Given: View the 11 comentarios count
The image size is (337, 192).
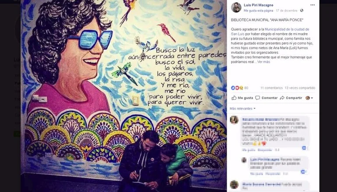Looking at the screenshot, I should click(x=271, y=88).
